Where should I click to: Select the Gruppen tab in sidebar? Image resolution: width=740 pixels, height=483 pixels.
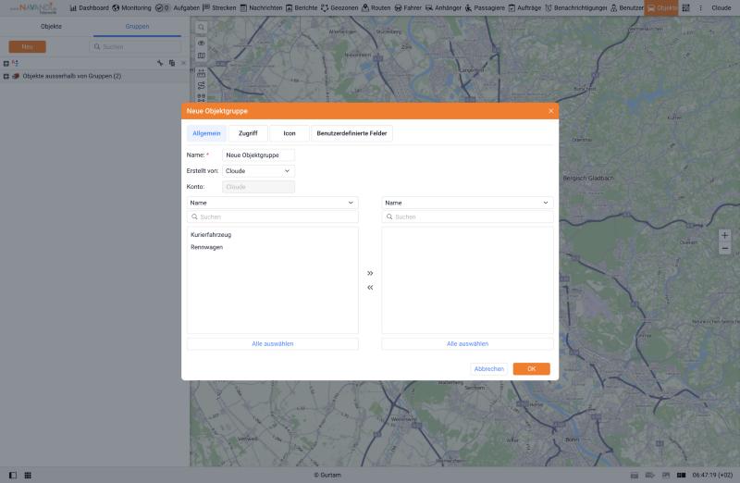[x=137, y=27]
